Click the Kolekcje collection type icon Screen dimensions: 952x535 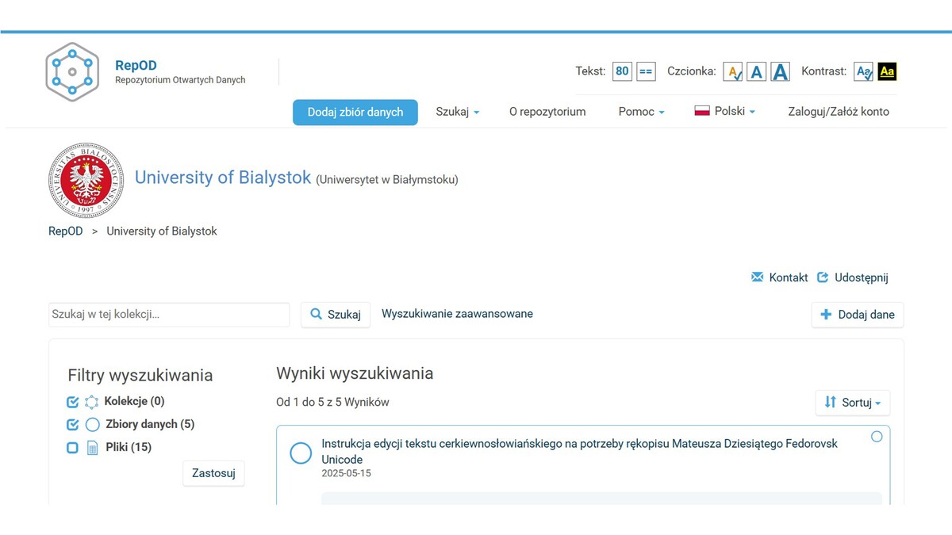click(92, 402)
